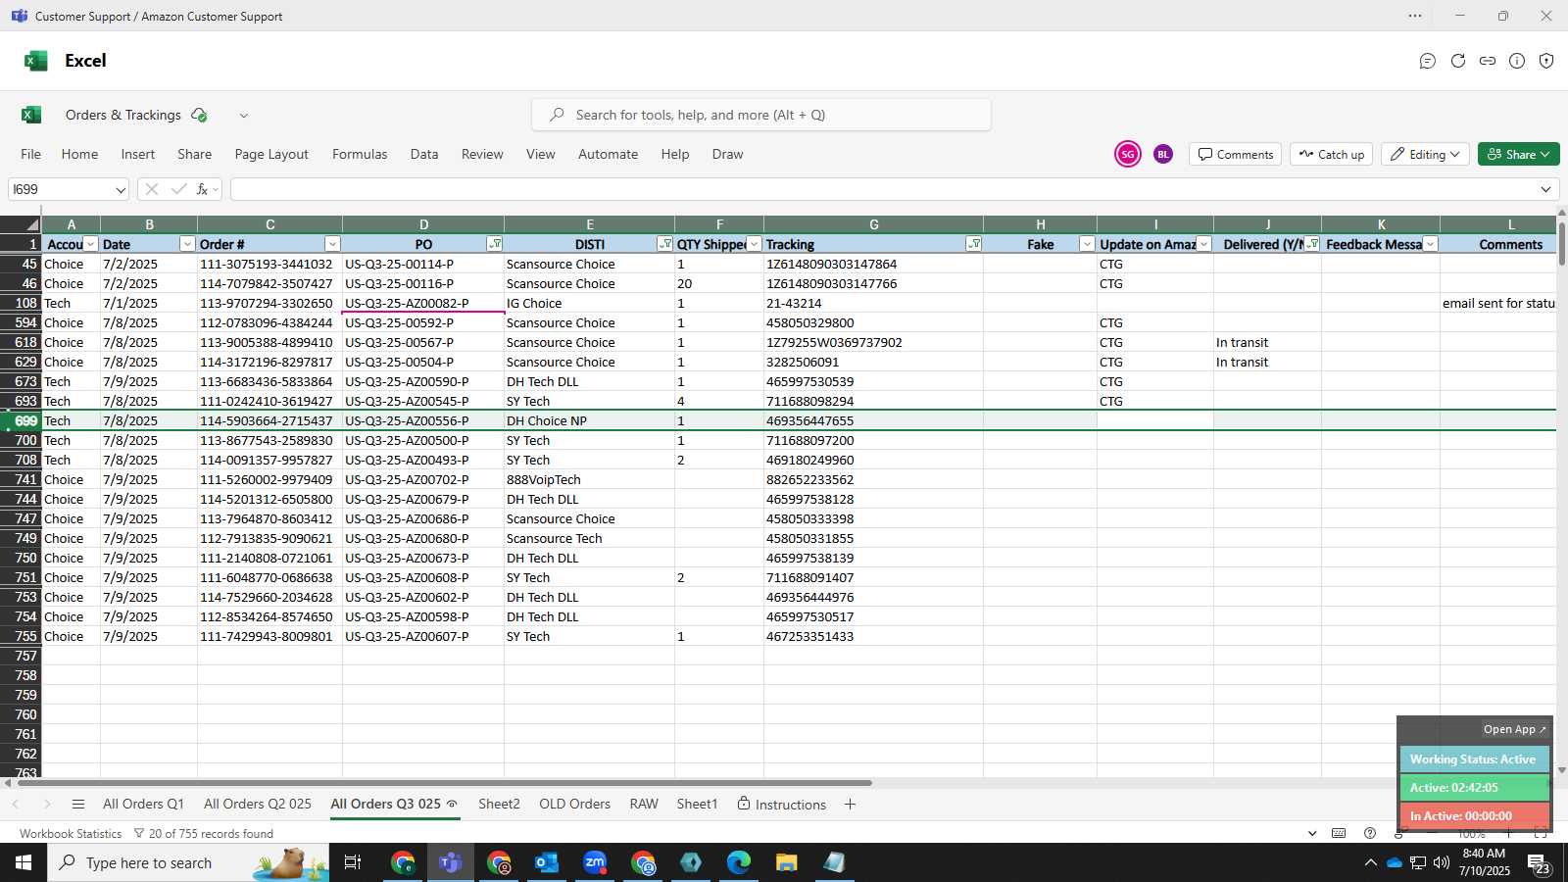1568x882 pixels.
Task: Open Microsoft Edge from the taskbar
Action: point(738,862)
